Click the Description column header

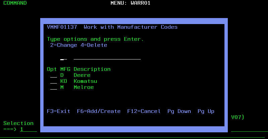(x=92, y=69)
